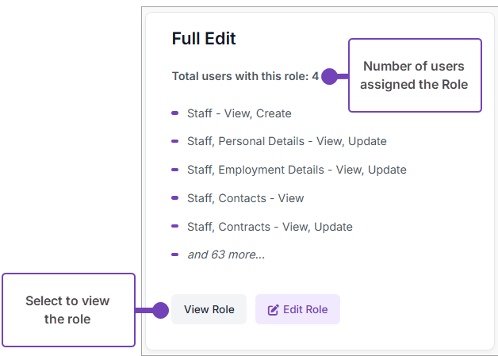Click the pencil icon in Edit Role
This screenshot has height=356, width=498.
(274, 310)
